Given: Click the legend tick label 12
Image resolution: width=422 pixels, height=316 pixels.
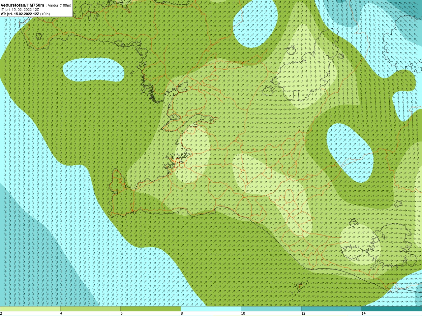Looking at the screenshot, I should [303, 313].
